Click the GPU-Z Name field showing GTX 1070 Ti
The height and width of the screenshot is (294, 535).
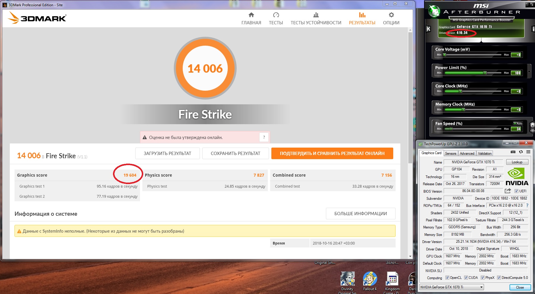[x=473, y=162]
